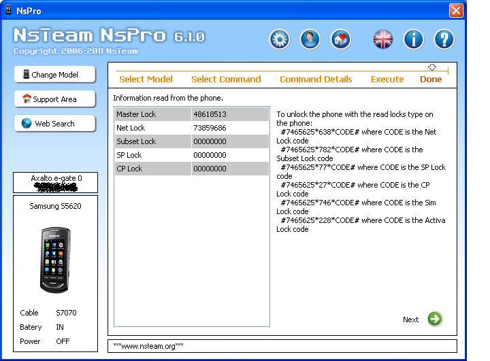This screenshot has height=361, width=490.
Task: Open help with question mark icon
Action: pos(444,39)
